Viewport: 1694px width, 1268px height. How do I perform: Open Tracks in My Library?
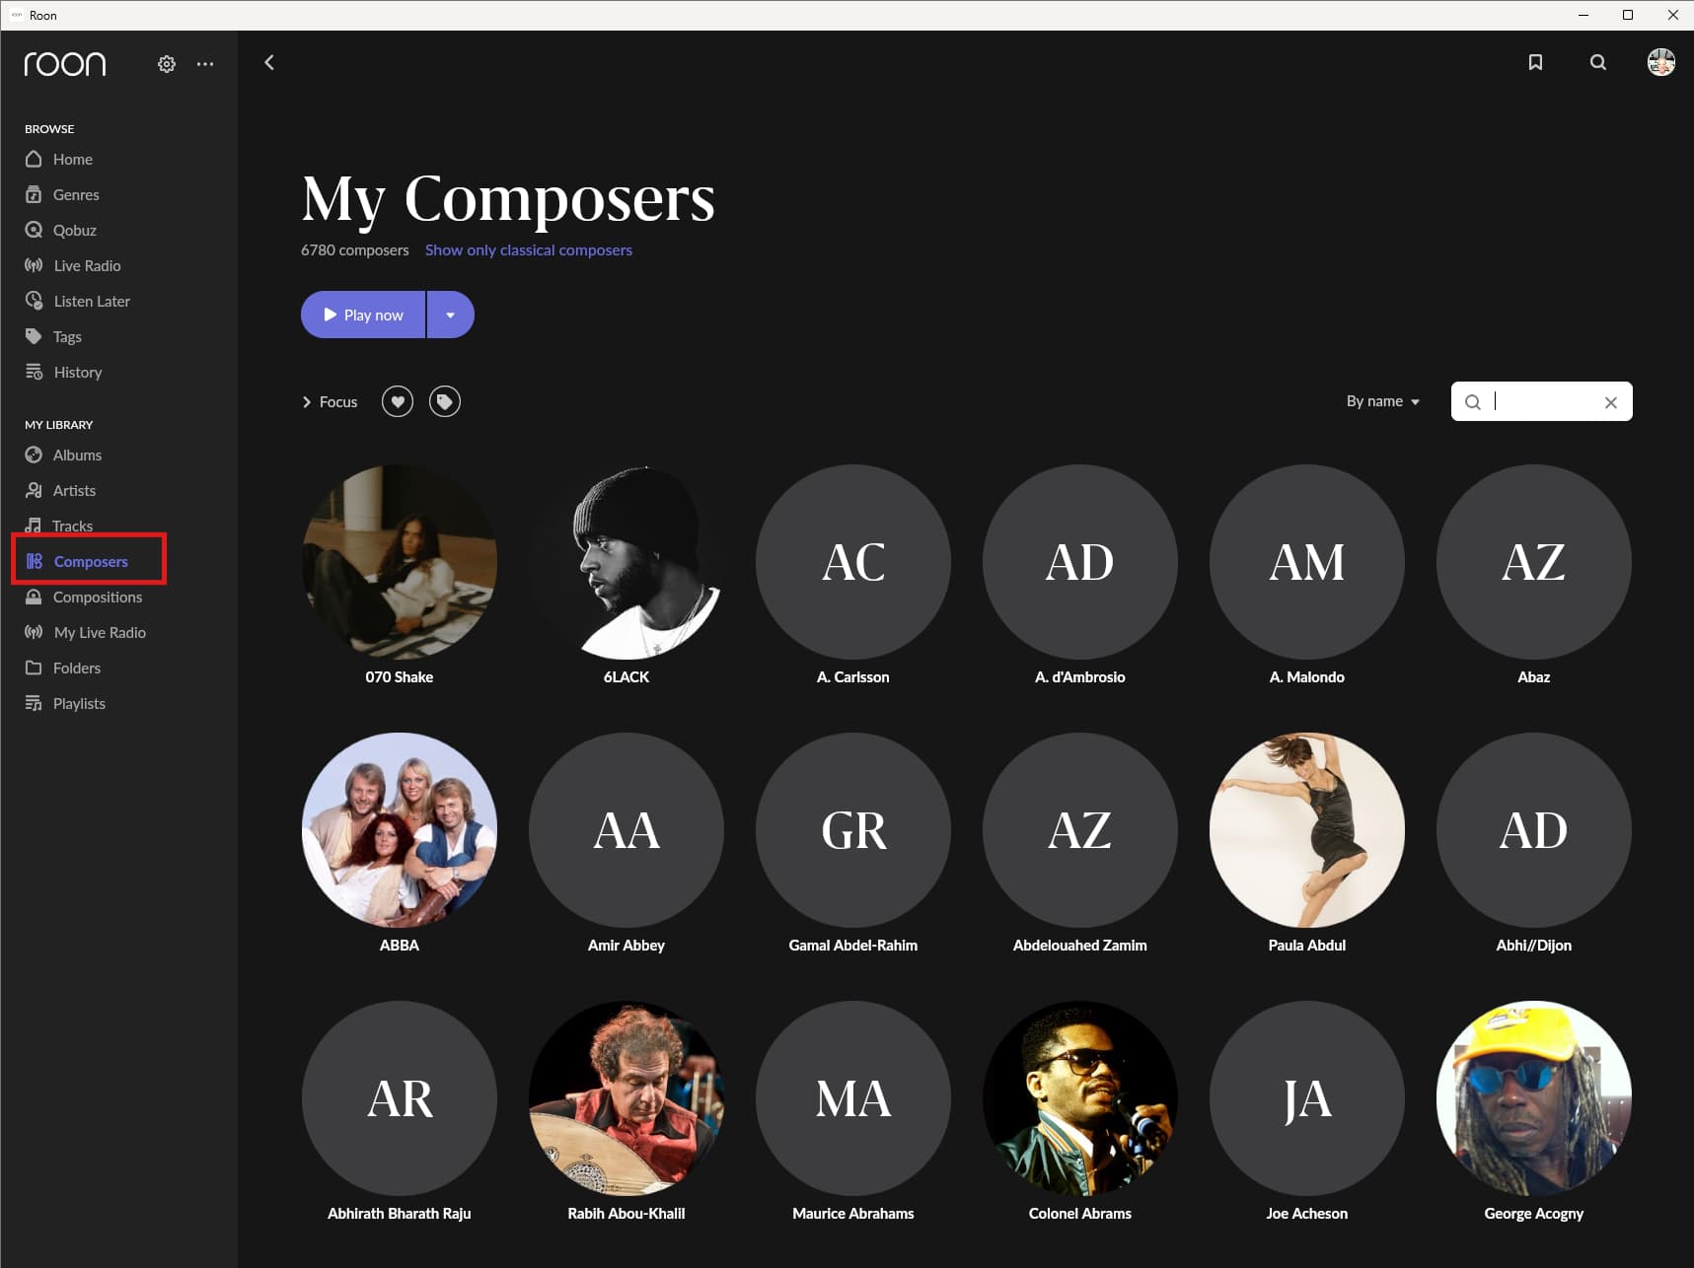[x=59, y=526]
